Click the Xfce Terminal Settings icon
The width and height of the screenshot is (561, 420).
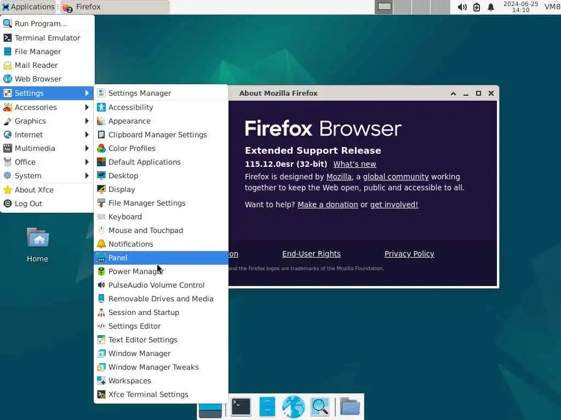(101, 394)
